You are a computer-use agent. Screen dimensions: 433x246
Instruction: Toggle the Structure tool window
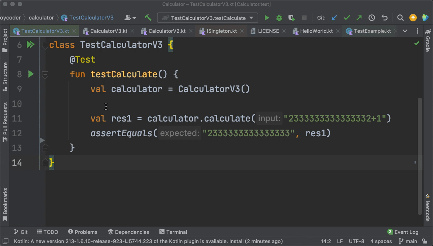[5, 75]
